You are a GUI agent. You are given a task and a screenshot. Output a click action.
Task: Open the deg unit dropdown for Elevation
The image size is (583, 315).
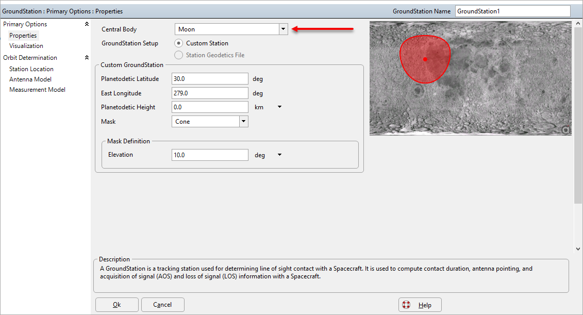click(x=279, y=155)
